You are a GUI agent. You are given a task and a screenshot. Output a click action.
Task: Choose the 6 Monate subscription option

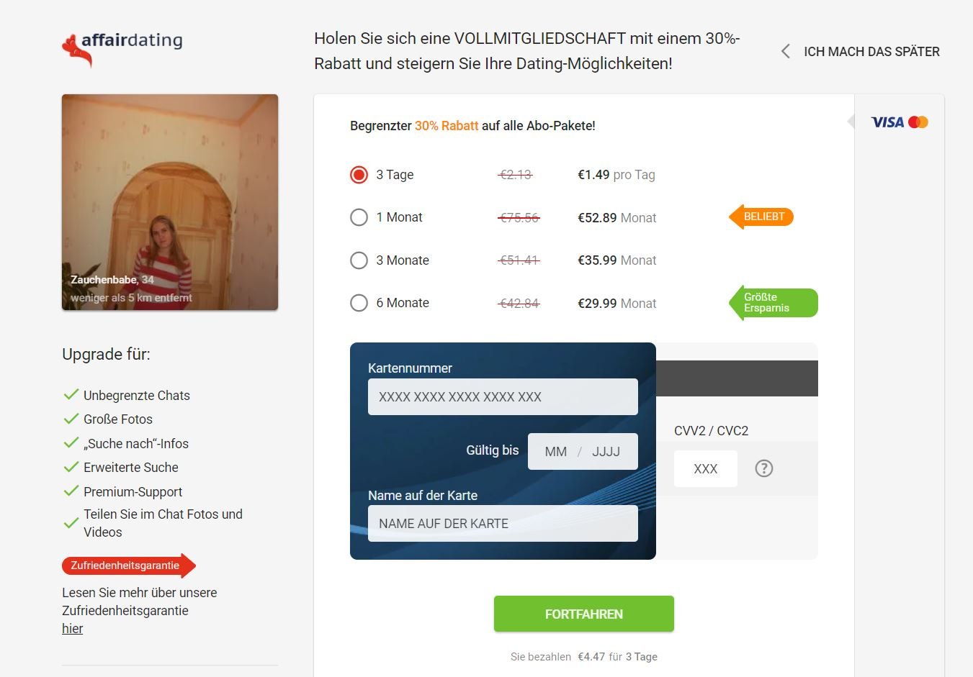(x=359, y=303)
